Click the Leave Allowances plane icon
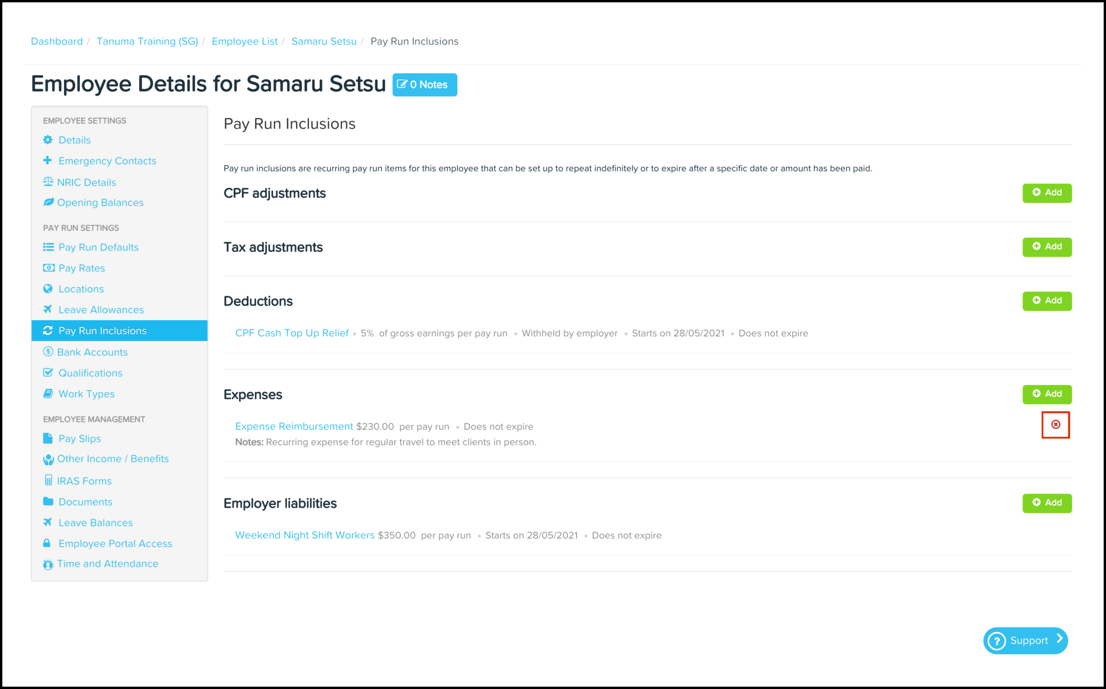Screen dimensions: 1106x689 click(48, 309)
